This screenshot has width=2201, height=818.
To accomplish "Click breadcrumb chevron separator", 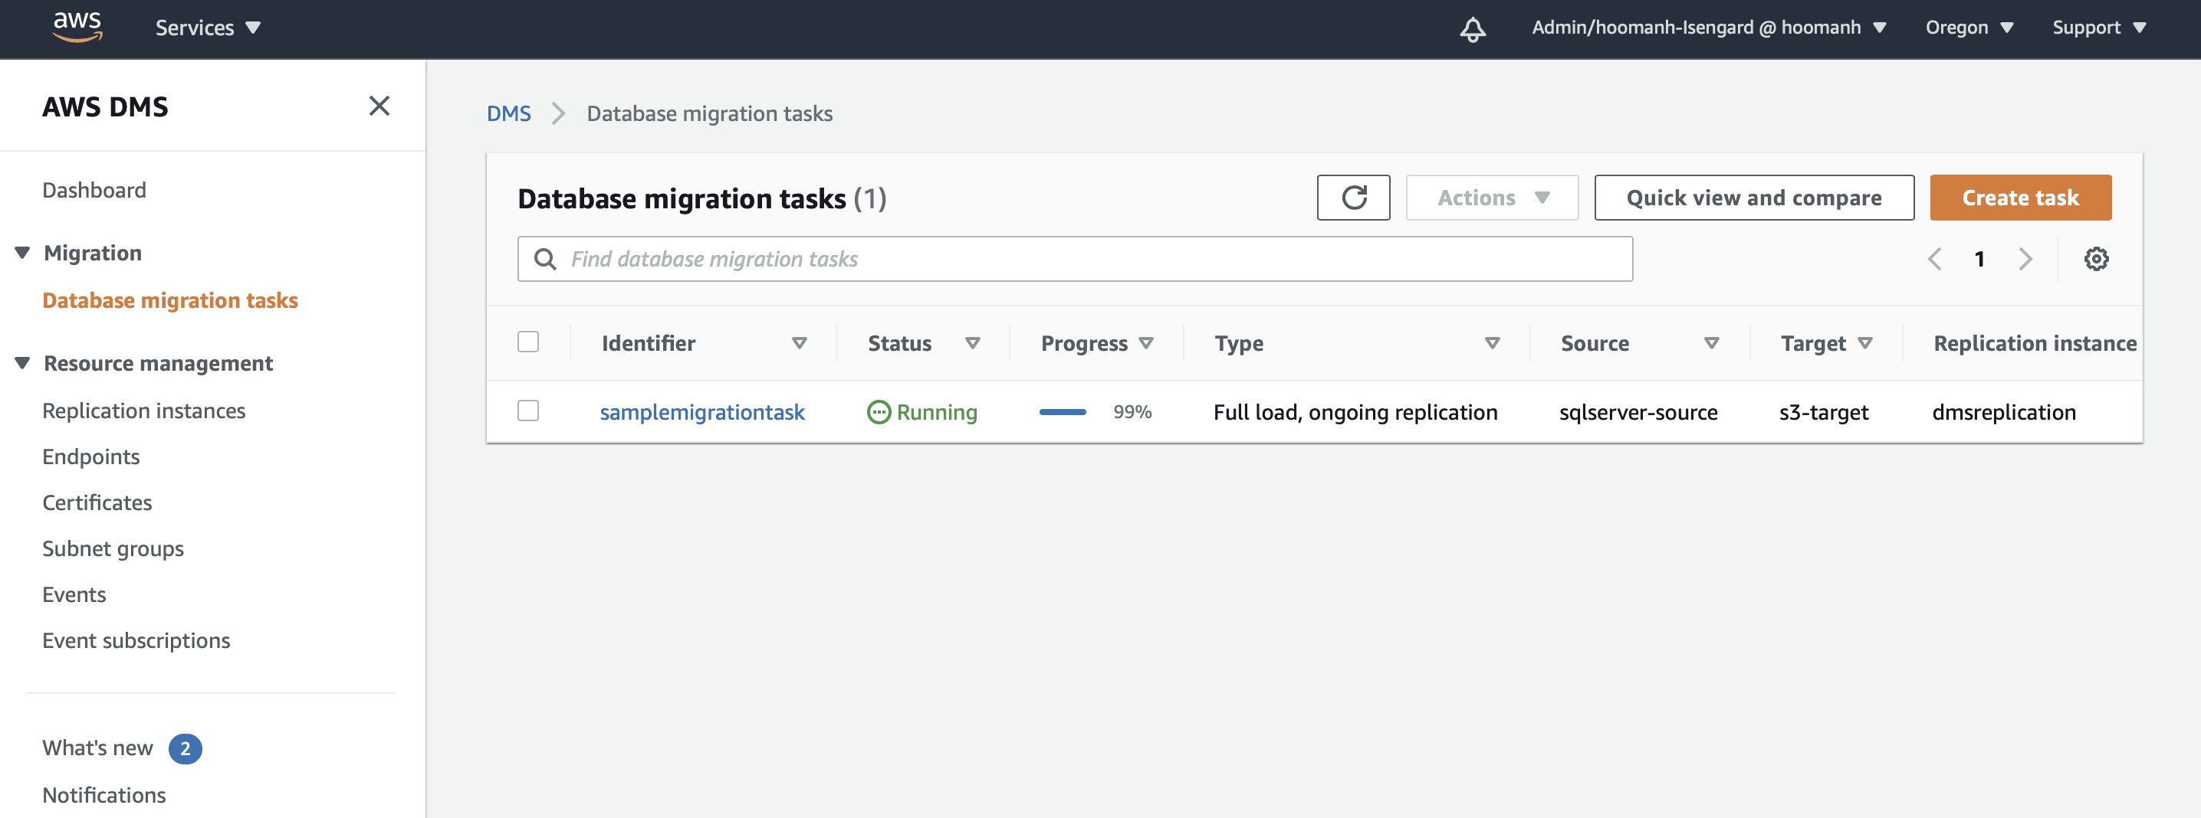I will pyautogui.click(x=558, y=113).
